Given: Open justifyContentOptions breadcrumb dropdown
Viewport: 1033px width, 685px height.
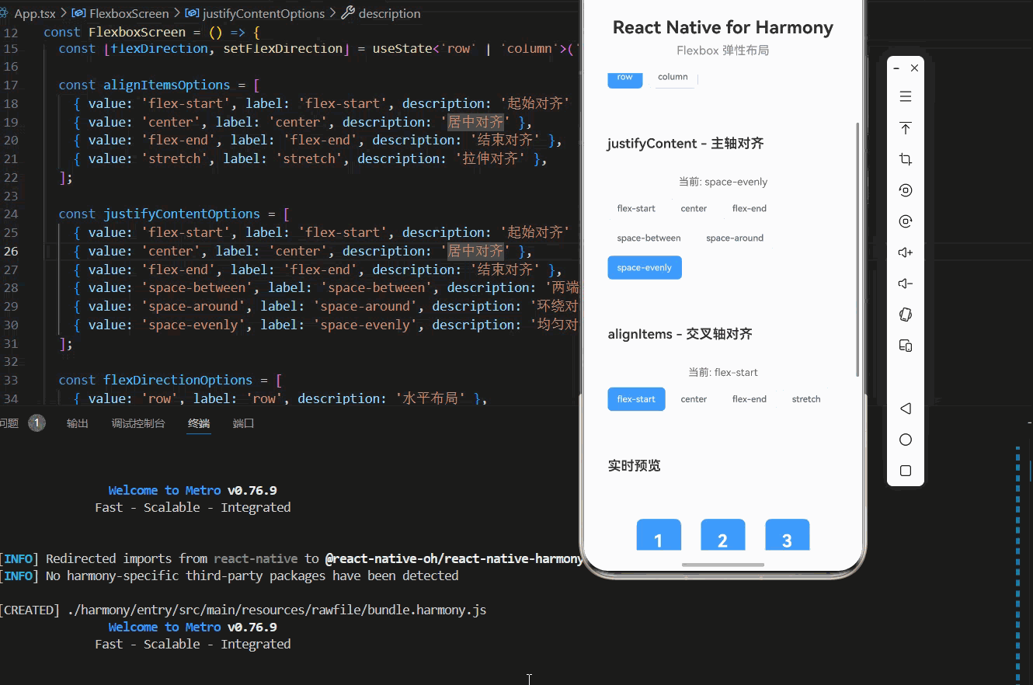Looking at the screenshot, I should 263,13.
